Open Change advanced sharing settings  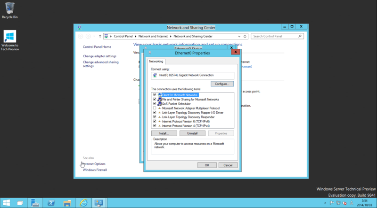[x=101, y=64]
